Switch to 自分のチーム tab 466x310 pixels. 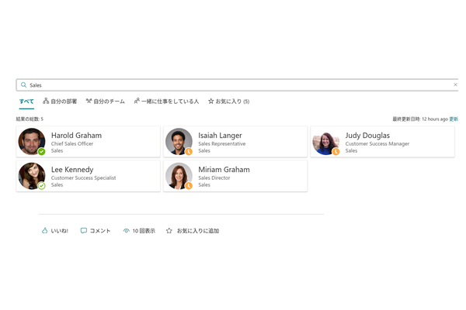(105, 102)
